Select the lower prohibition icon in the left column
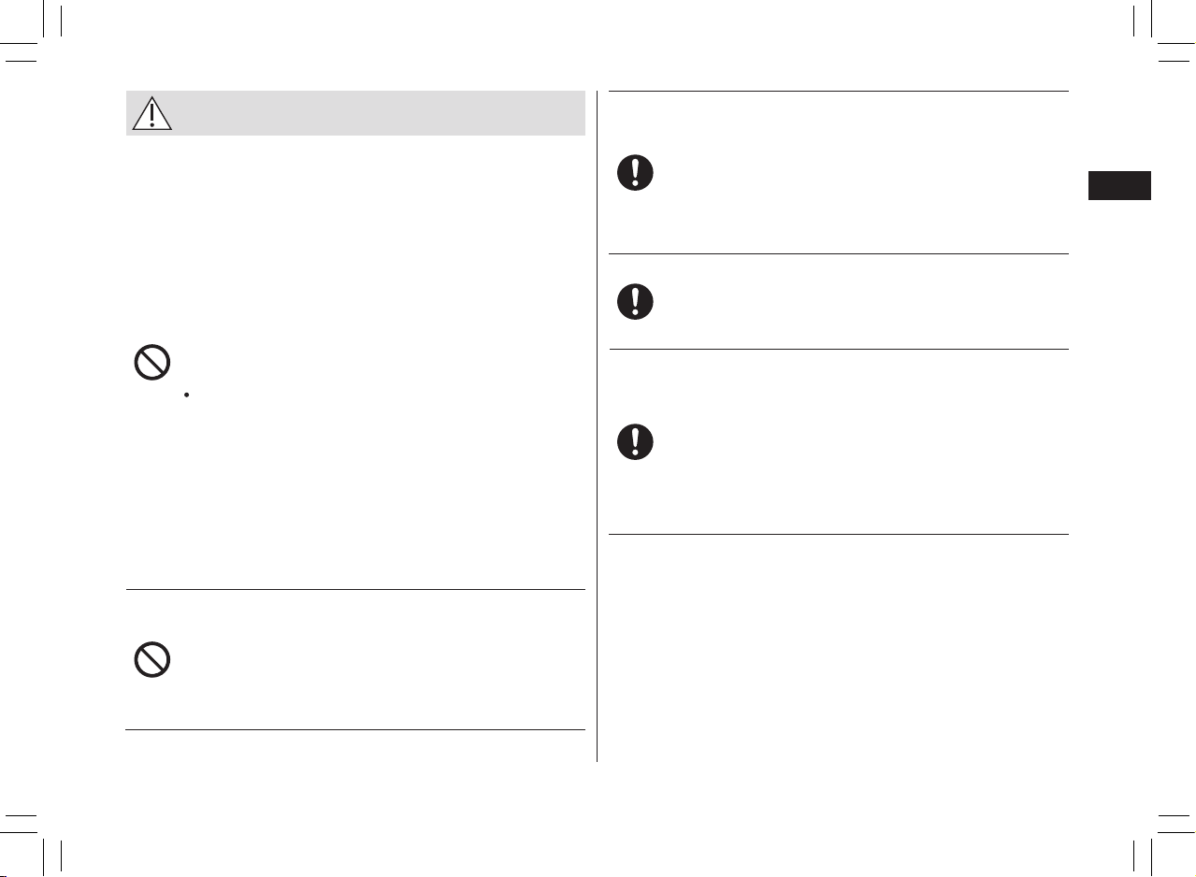The image size is (1196, 877). 151,661
